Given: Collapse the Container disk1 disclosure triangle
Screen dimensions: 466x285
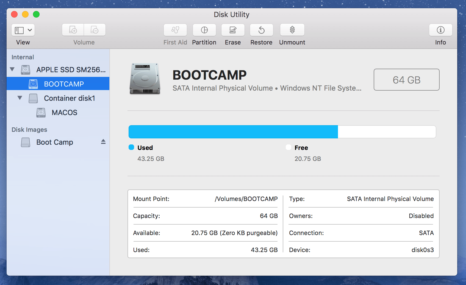Looking at the screenshot, I should 20,98.
